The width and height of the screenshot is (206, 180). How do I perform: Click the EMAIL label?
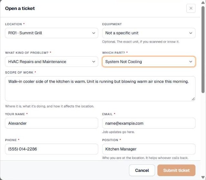[107, 114]
